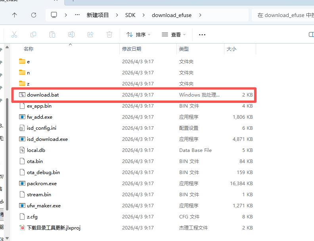Viewport: 314px width, 241px height.
Task: Select the download_efuse breadcrumb segment
Action: coord(172,15)
